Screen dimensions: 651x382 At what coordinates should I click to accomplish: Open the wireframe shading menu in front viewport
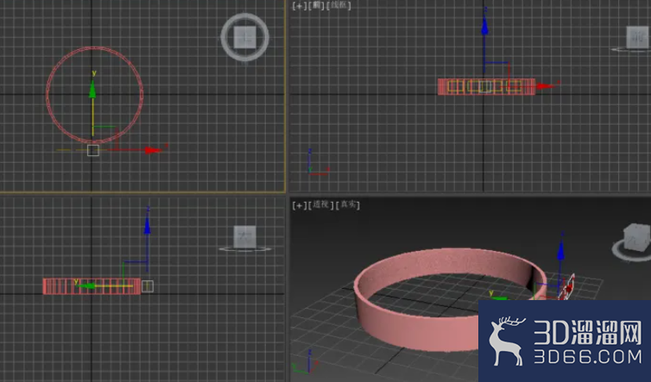click(338, 5)
